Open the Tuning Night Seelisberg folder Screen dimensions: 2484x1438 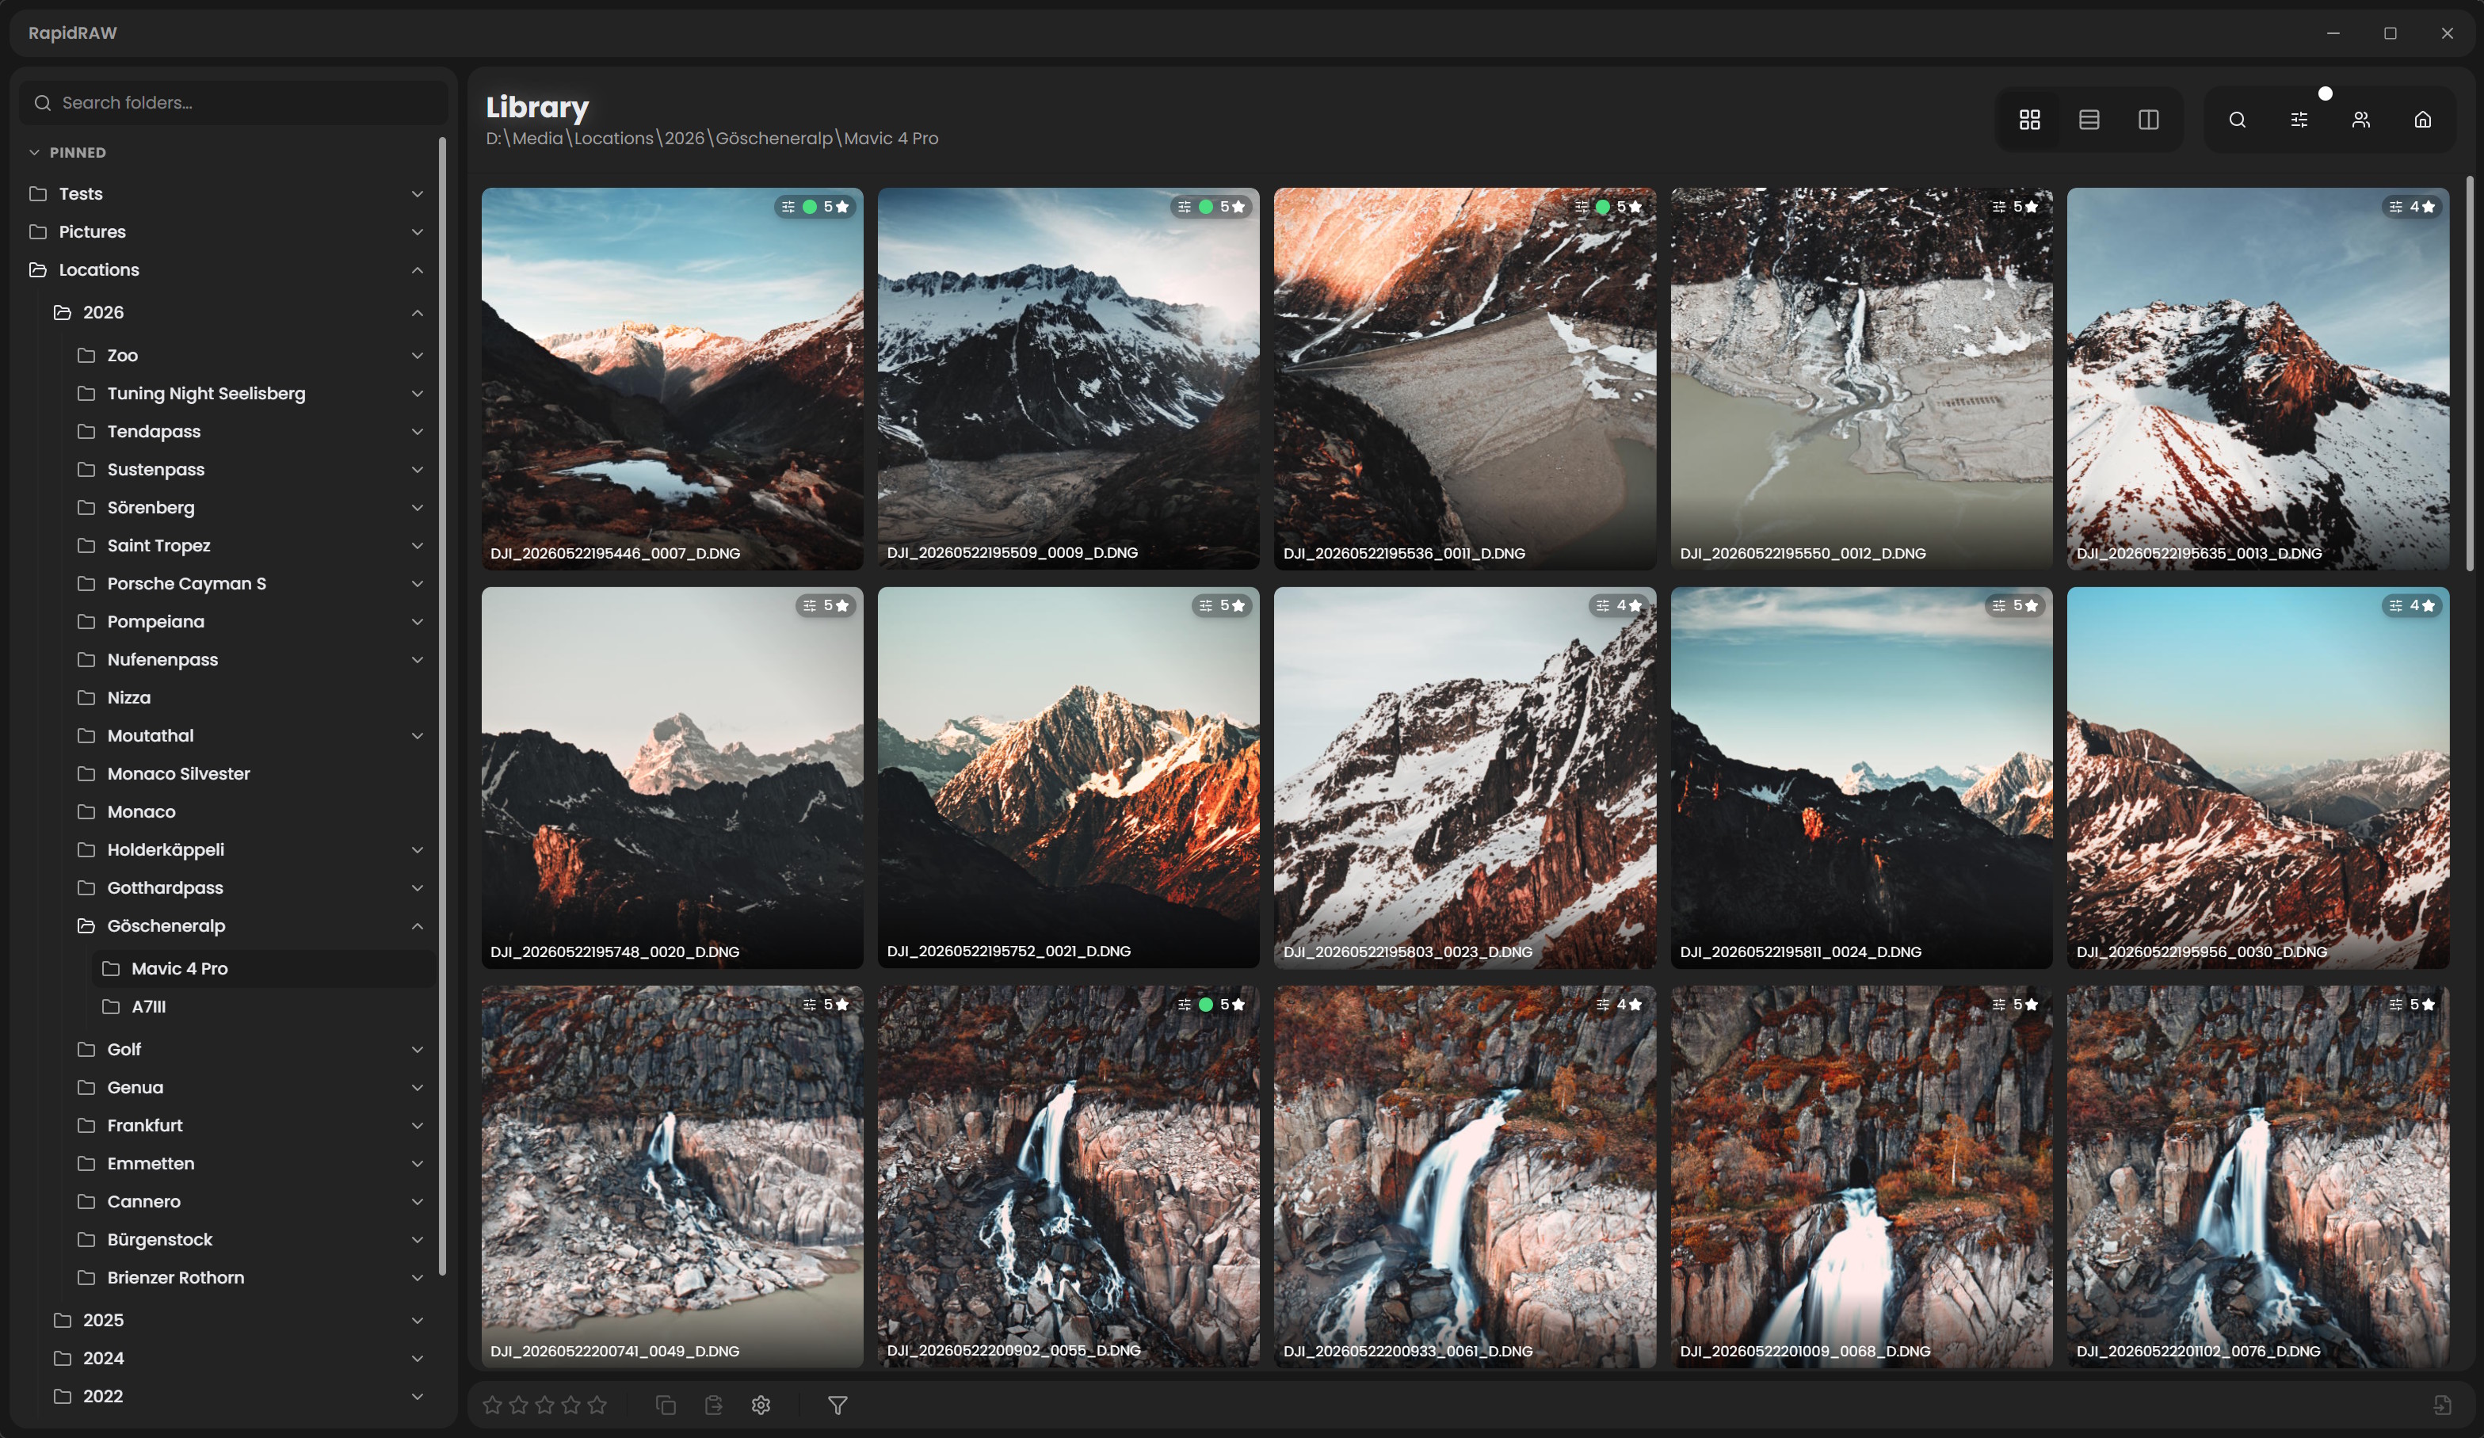pyautogui.click(x=206, y=393)
